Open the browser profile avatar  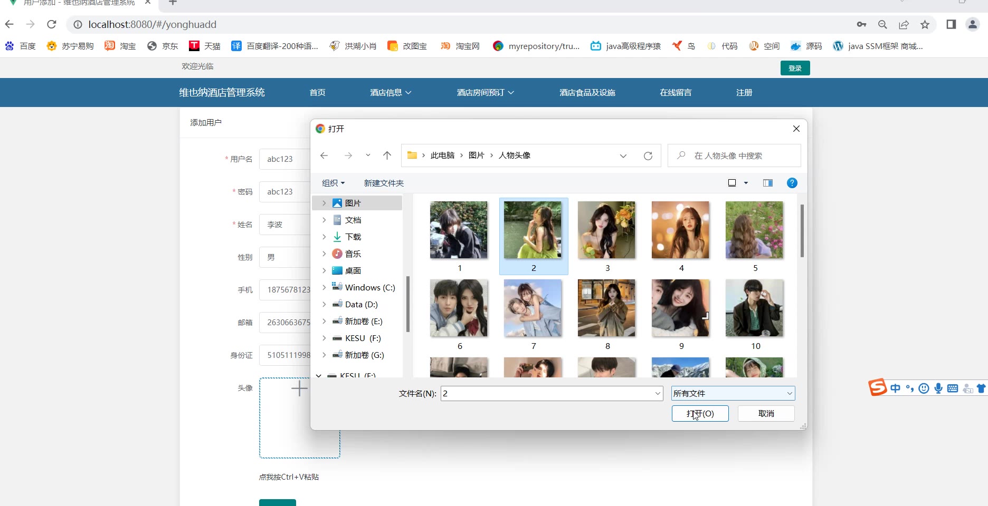tap(972, 24)
